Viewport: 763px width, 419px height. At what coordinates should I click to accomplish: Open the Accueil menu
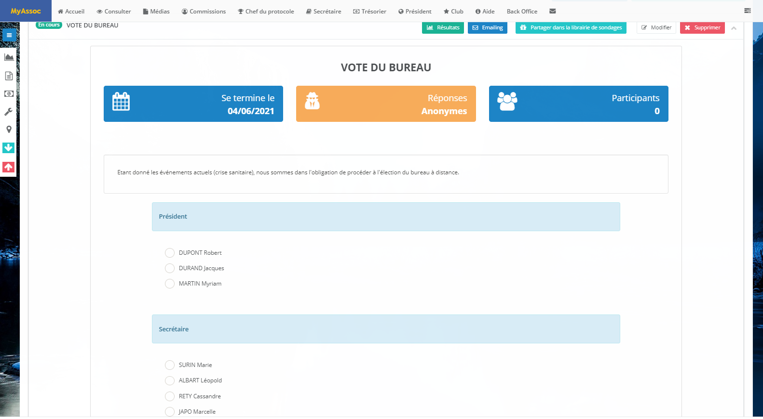tap(71, 11)
